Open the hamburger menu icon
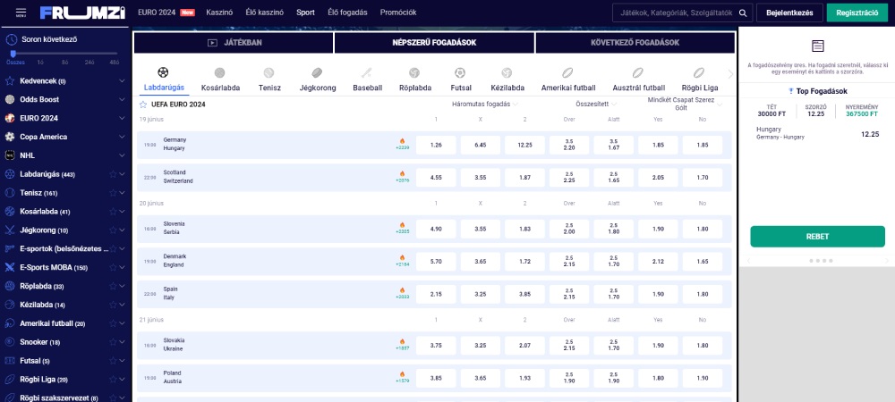The width and height of the screenshot is (895, 402). click(x=20, y=13)
